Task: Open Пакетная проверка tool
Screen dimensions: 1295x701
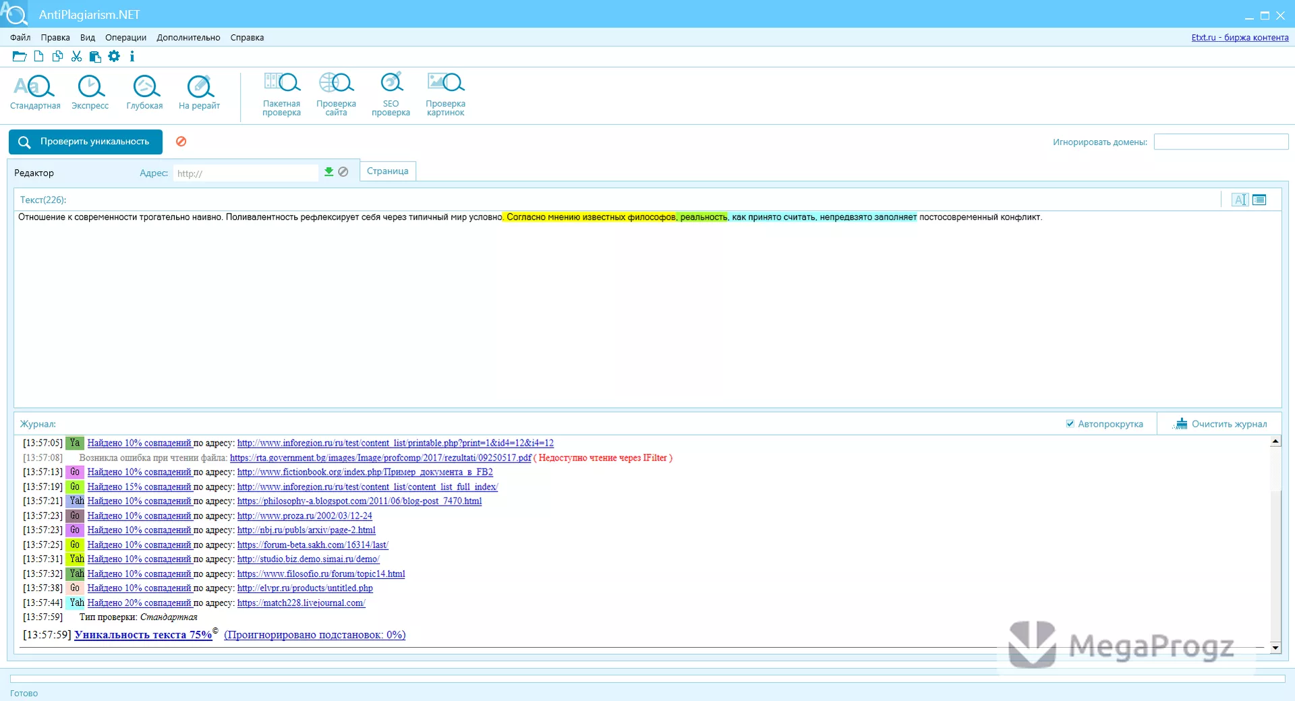Action: point(282,94)
